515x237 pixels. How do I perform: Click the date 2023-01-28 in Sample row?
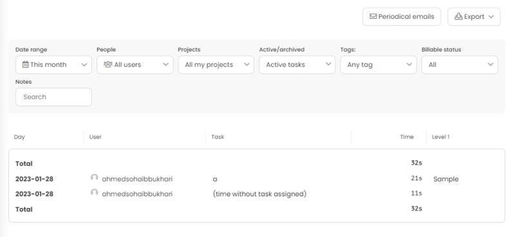pyautogui.click(x=34, y=179)
